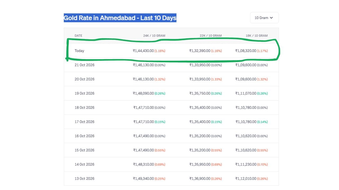The height and width of the screenshot is (190, 339).
Task: Click the 24K price for 18 Oct 2026
Action: 143,108
